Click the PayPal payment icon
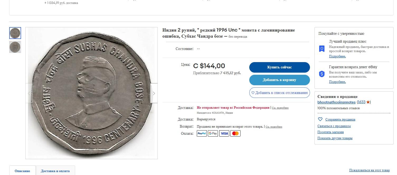Viewport: 397px width, 175px height. tap(202, 134)
